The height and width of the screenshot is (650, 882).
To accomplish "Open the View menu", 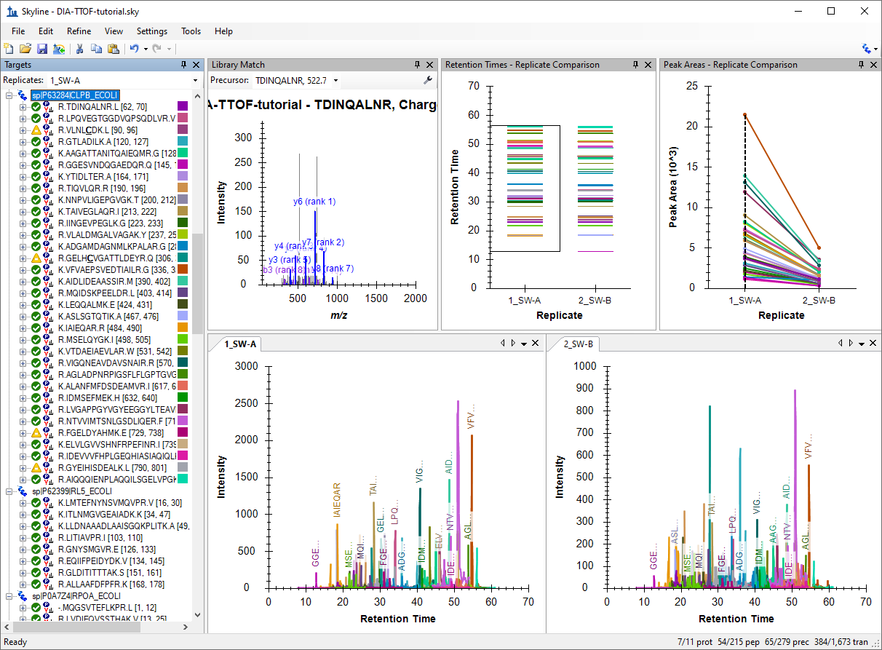I will [x=114, y=31].
